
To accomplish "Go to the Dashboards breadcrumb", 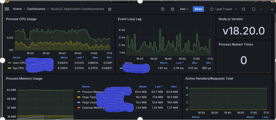I will click(36, 9).
